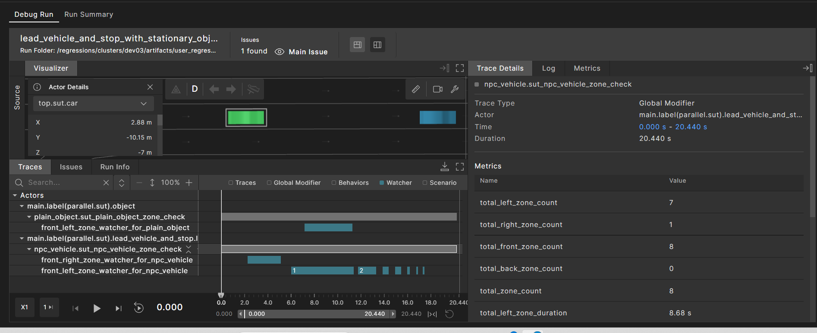Image resolution: width=817 pixels, height=333 pixels.
Task: Switch to horizontal split layout icon
Action: coord(357,45)
